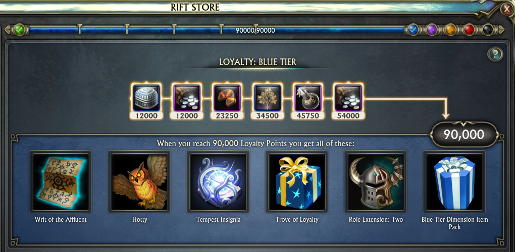Select the Writ of the Affluent reward icon
The image size is (515, 252).
(61, 181)
